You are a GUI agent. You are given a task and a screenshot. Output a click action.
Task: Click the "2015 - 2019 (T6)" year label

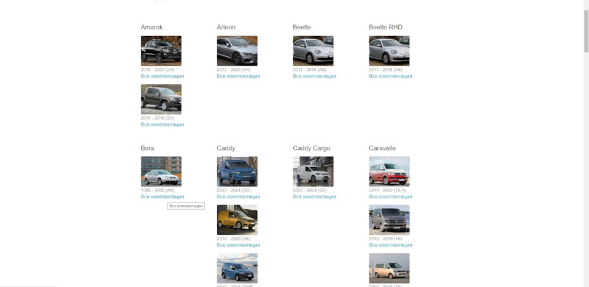[385, 239]
